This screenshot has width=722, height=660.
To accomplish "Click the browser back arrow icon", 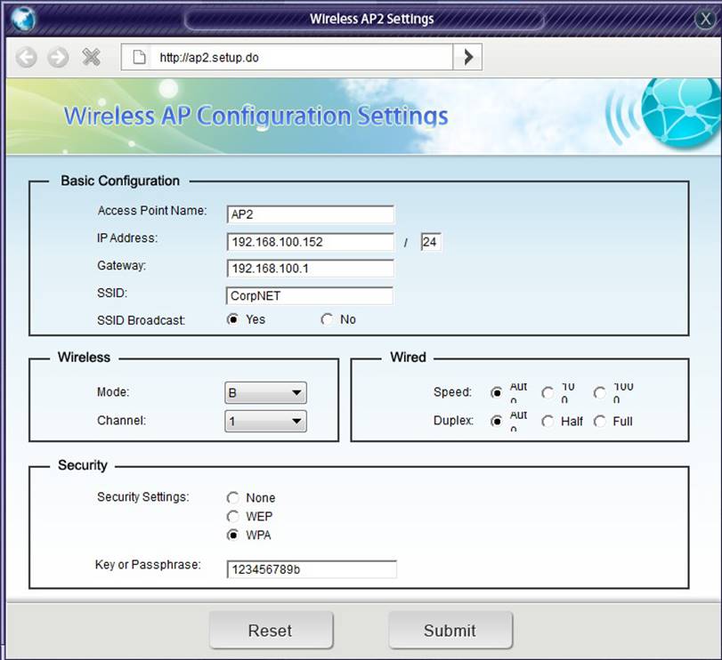I will pyautogui.click(x=27, y=58).
